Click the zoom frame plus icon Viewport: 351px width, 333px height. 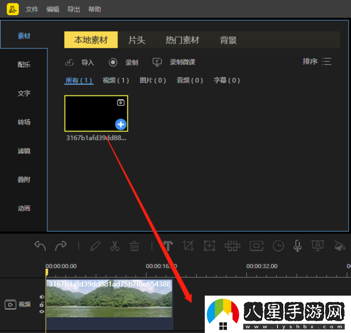coord(209,246)
